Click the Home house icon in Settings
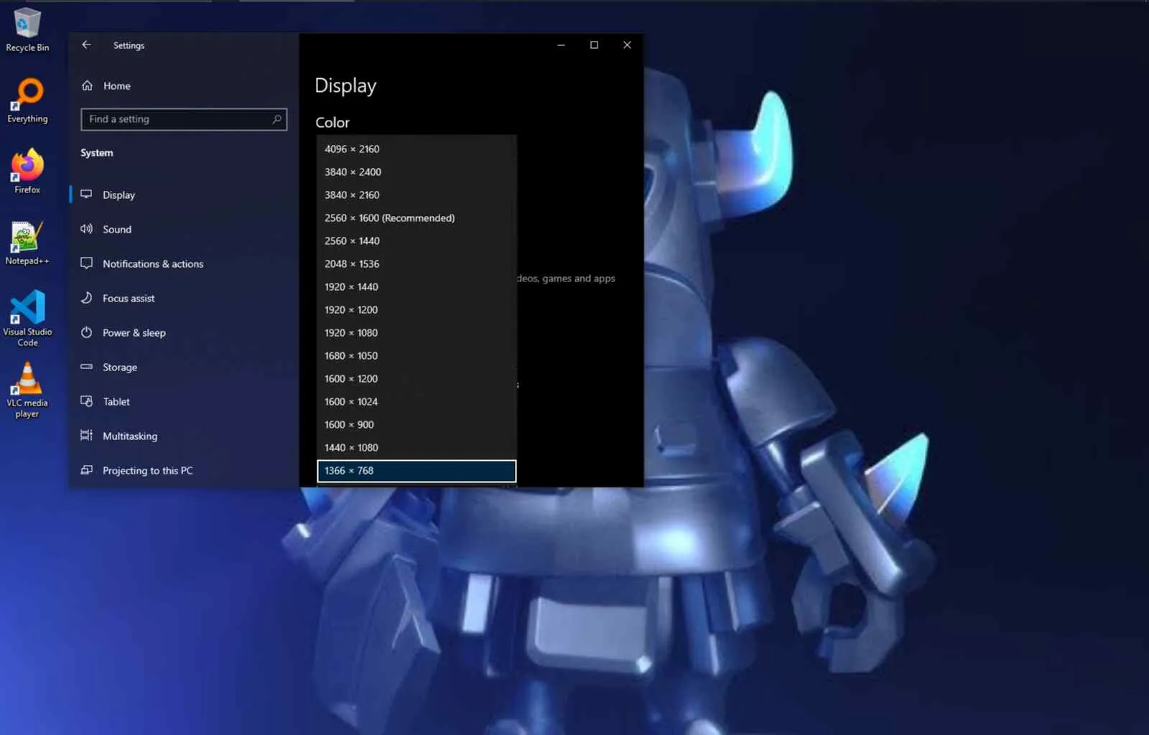 click(87, 85)
